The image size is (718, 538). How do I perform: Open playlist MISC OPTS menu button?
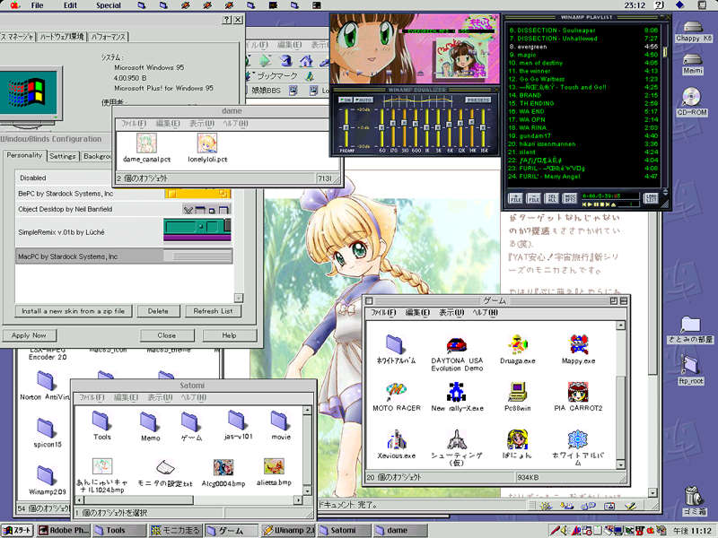point(569,197)
